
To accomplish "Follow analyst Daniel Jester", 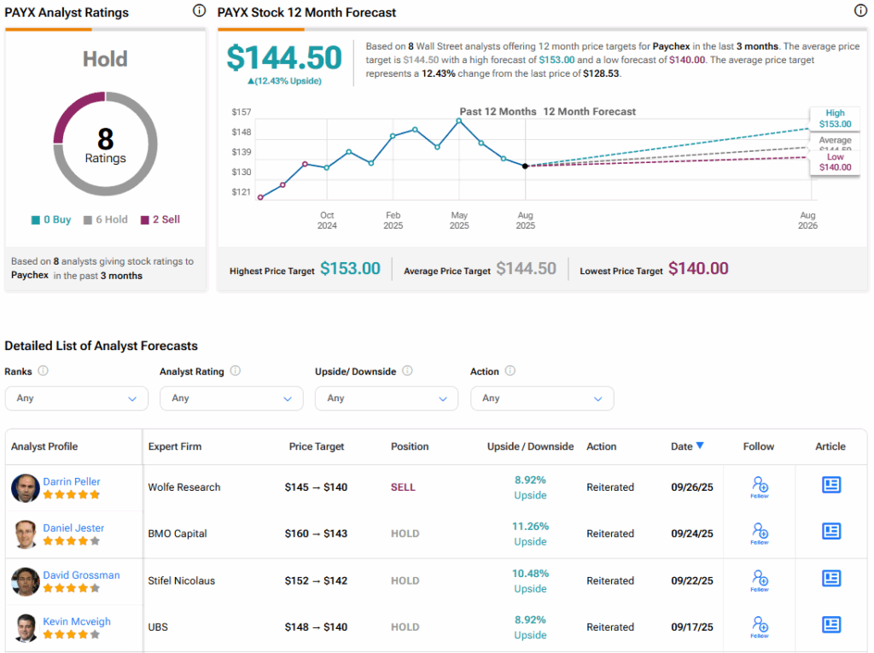I will coord(760,533).
